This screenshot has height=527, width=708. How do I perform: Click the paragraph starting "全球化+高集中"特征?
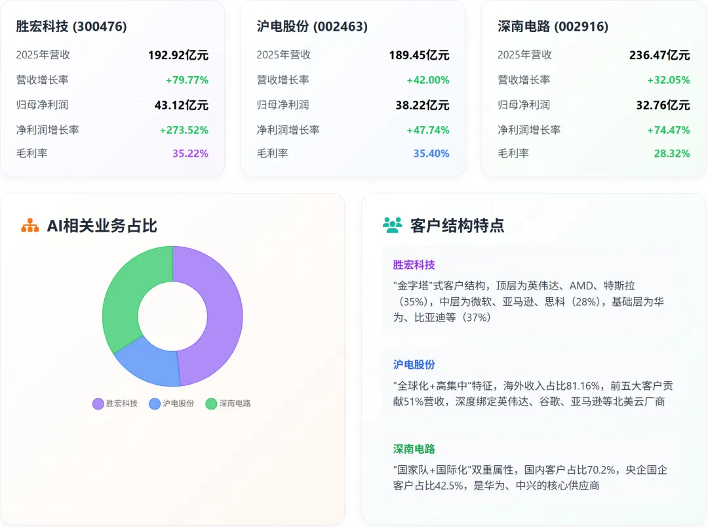click(533, 394)
